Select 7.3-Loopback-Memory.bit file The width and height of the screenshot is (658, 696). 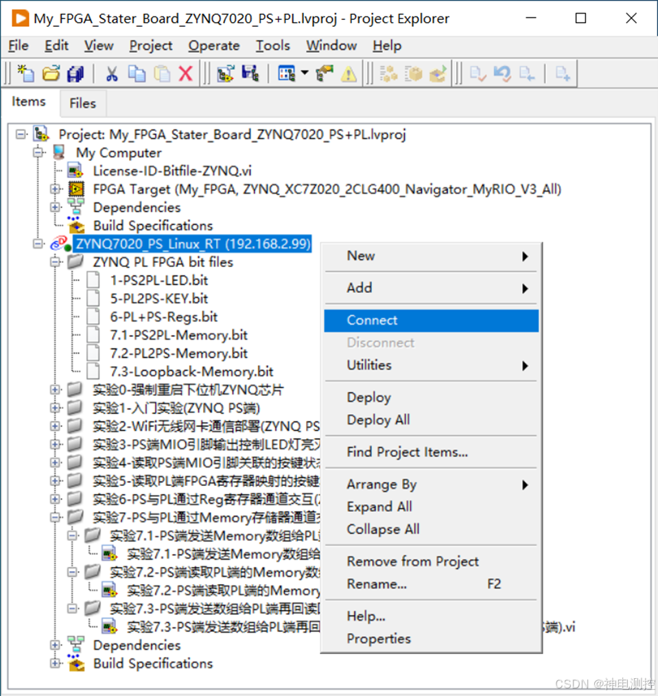(x=191, y=371)
